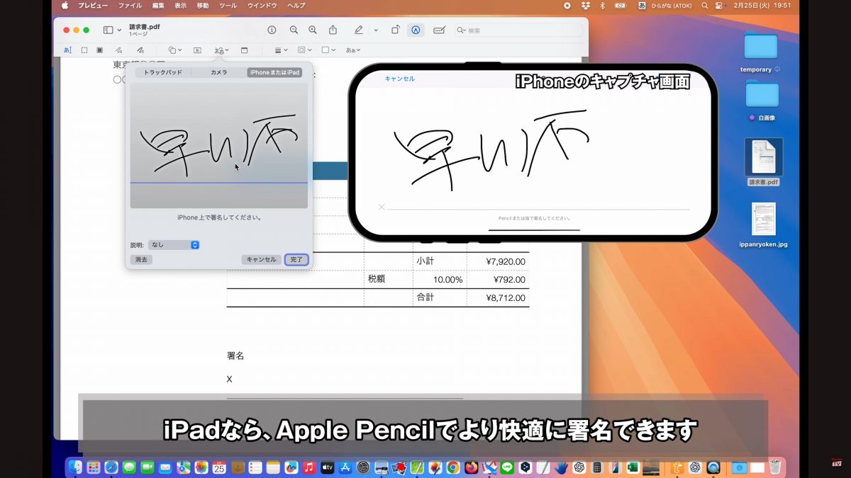
Task: Select the text selection tool
Action: (68, 50)
